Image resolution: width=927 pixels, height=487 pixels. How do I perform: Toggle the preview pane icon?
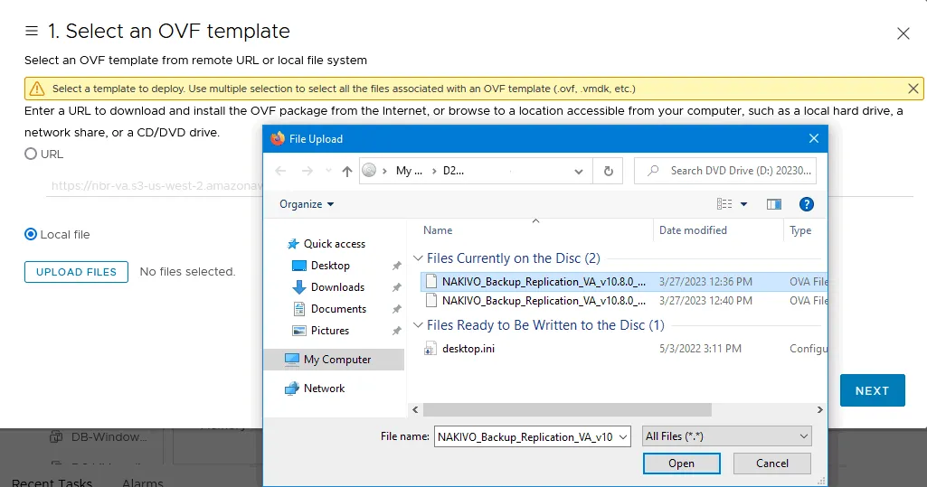point(773,204)
